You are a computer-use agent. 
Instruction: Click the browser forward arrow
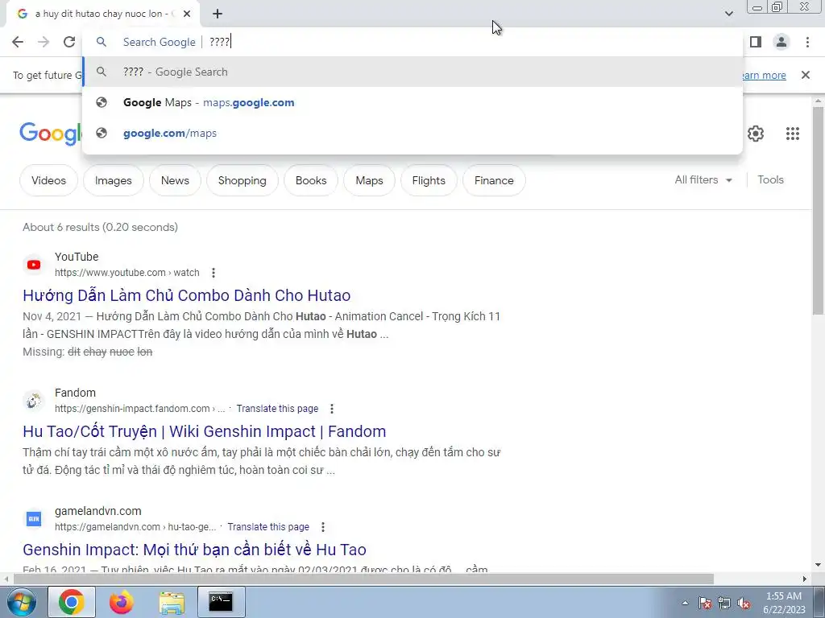[44, 42]
